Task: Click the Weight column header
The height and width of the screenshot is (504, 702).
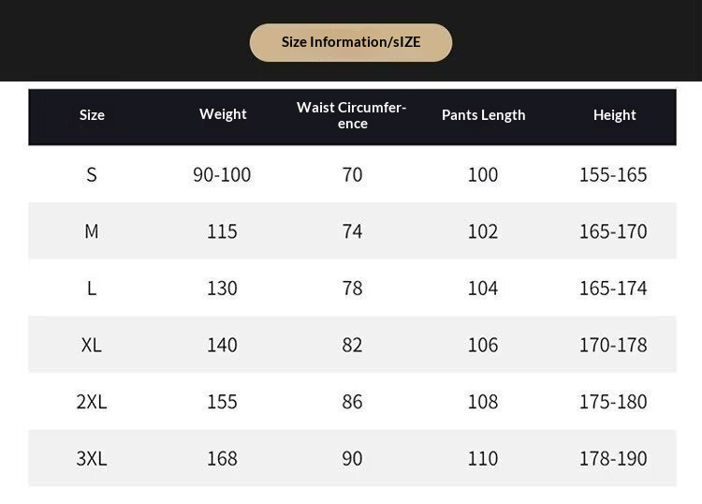Action: click(x=223, y=114)
